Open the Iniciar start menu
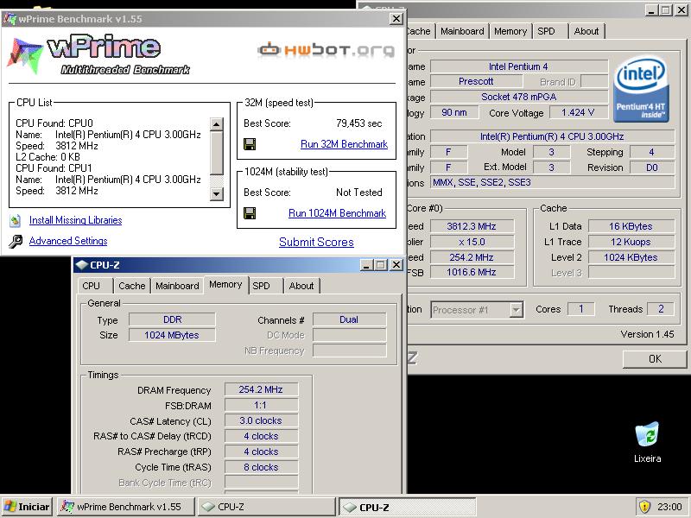 coord(28,507)
